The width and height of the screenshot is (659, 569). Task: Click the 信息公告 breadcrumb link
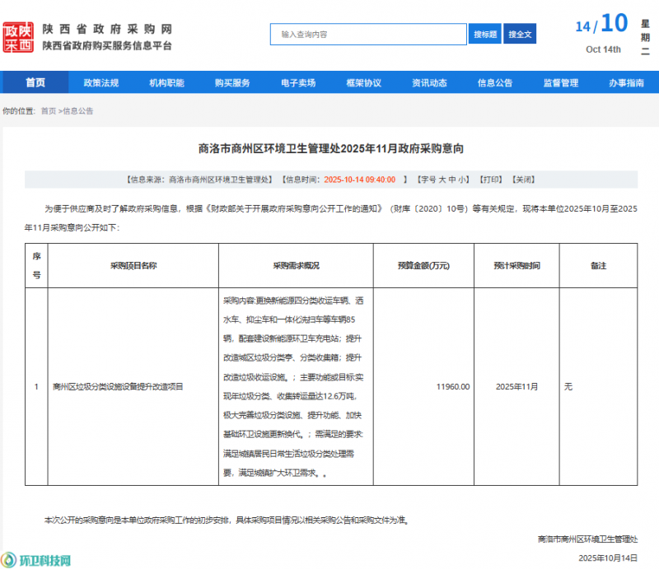point(78,110)
